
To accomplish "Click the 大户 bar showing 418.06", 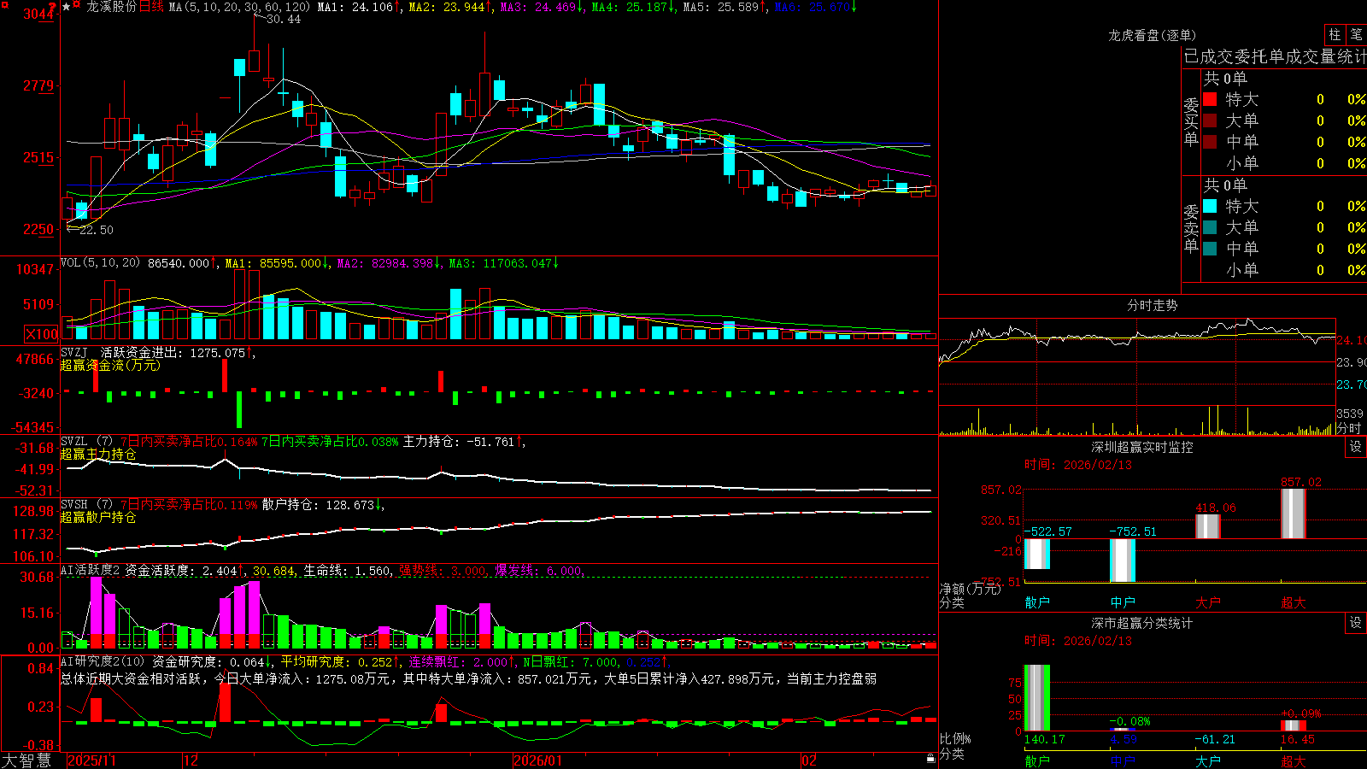I will (x=1208, y=526).
